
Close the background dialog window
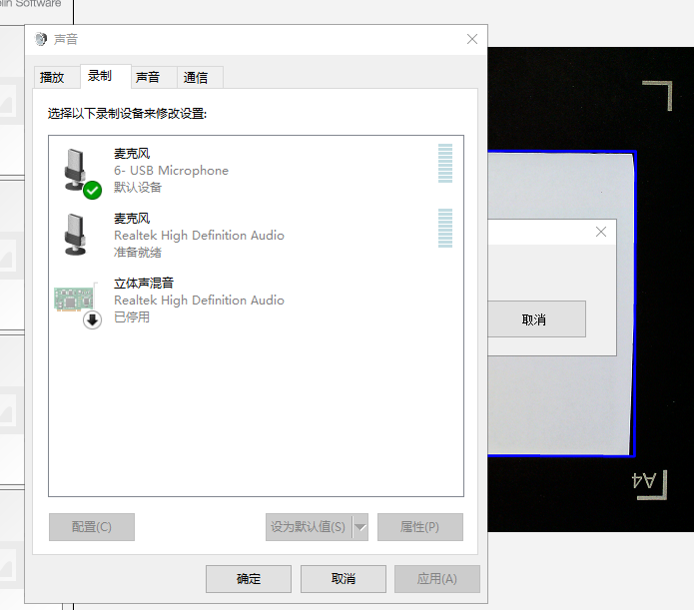point(600,232)
